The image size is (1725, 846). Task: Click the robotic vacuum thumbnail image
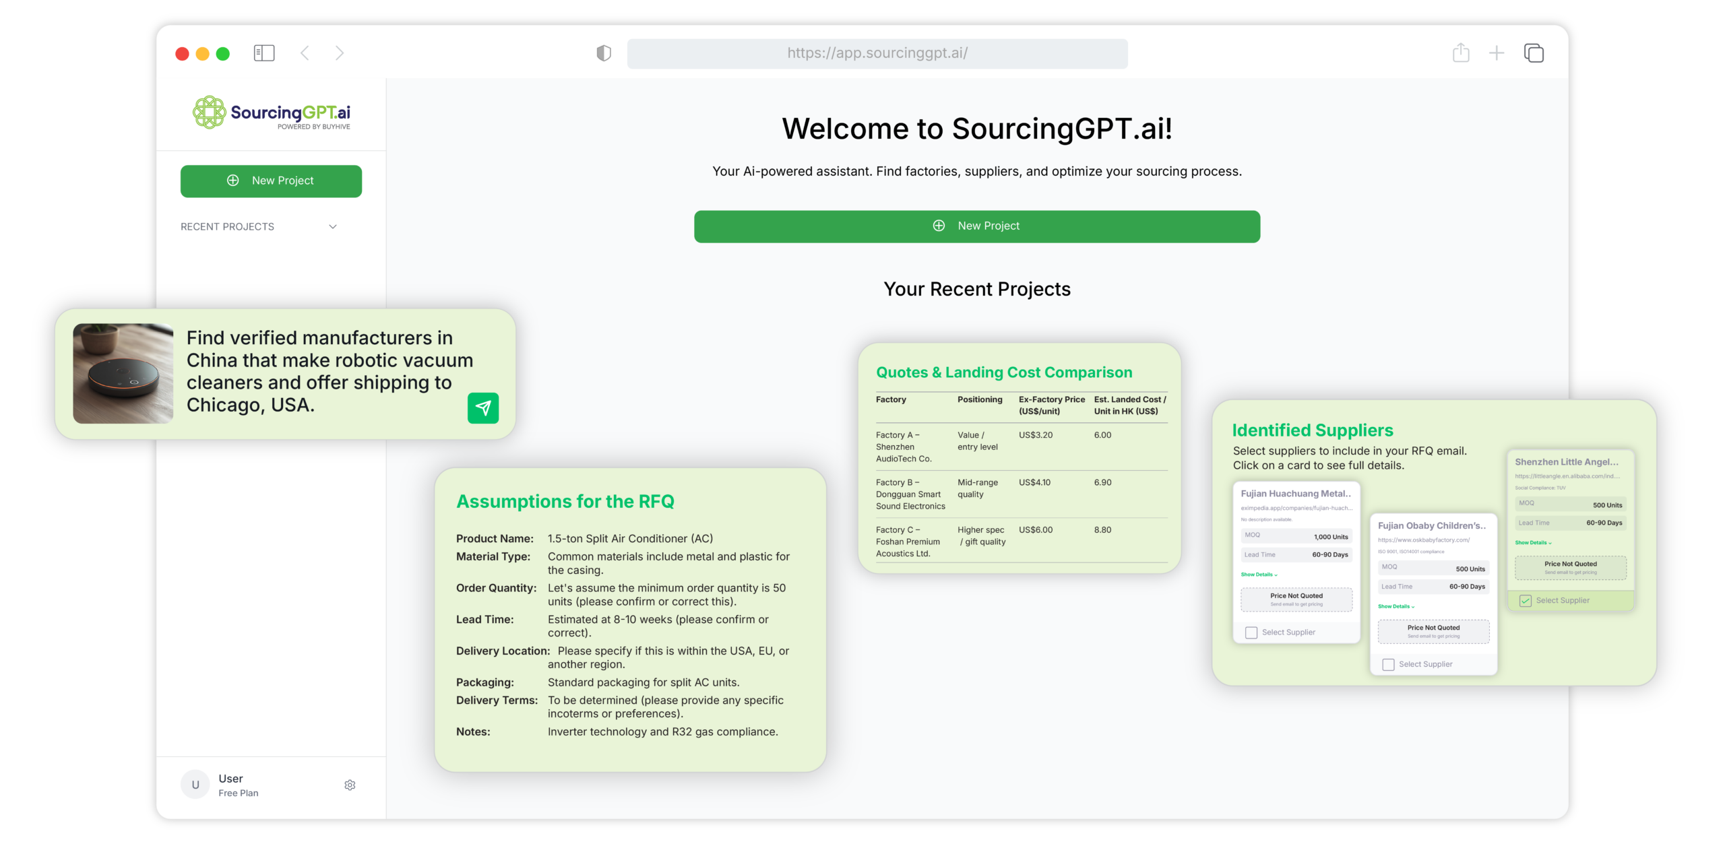[123, 373]
